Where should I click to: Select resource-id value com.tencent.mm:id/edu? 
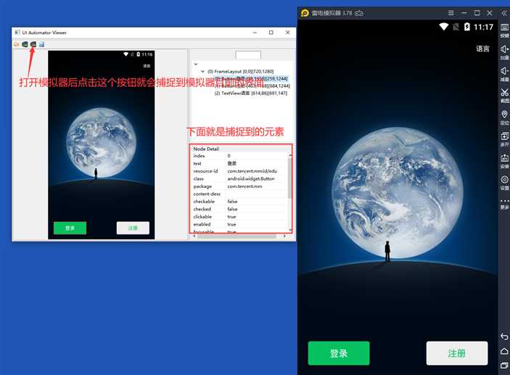coord(252,171)
